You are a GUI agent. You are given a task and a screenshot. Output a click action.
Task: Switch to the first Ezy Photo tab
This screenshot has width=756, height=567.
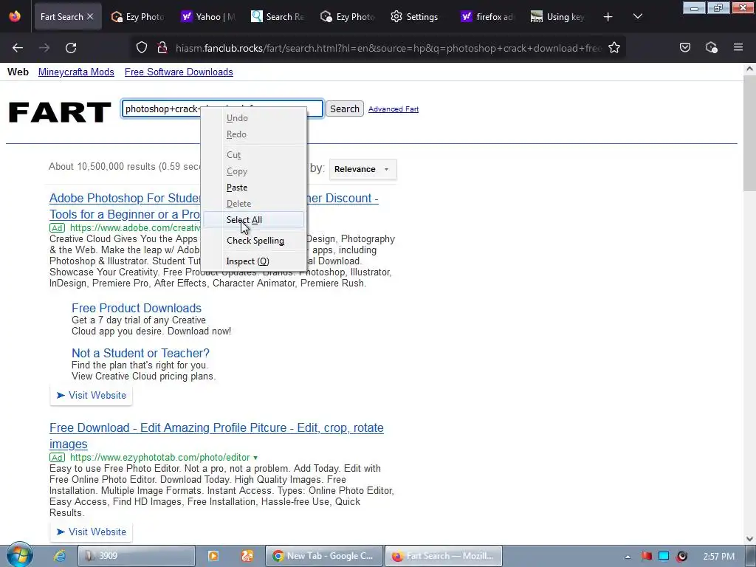[137, 17]
